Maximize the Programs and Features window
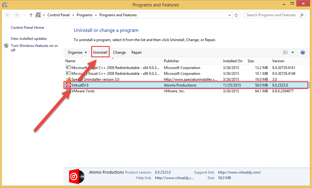 coord(292,4)
